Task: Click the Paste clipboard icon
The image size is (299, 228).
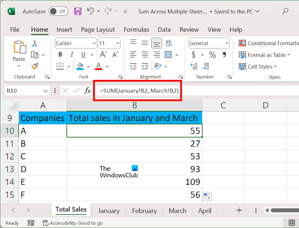Action: (x=20, y=47)
